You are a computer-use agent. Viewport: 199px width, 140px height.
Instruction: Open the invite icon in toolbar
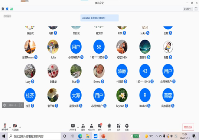tap(83, 127)
